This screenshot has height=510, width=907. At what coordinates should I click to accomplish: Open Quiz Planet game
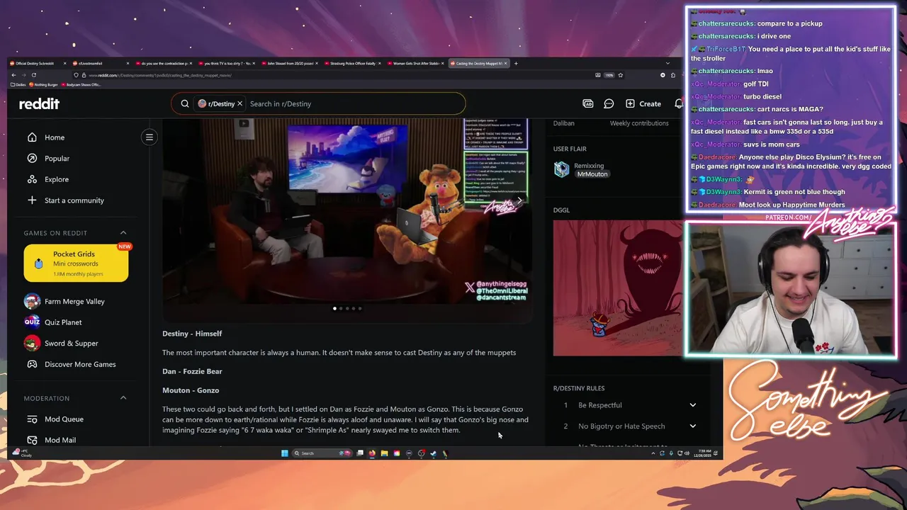[63, 322]
